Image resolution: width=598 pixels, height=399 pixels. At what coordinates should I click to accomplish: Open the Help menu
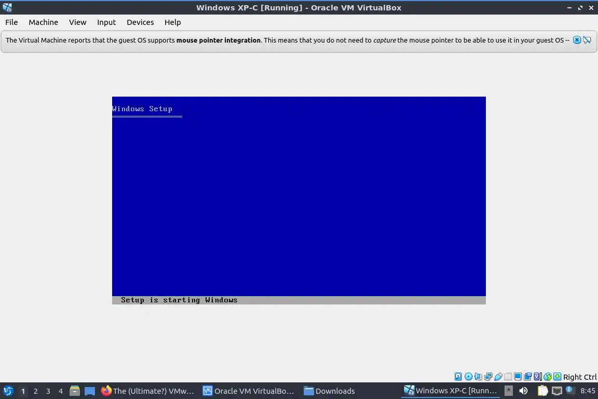[173, 22]
